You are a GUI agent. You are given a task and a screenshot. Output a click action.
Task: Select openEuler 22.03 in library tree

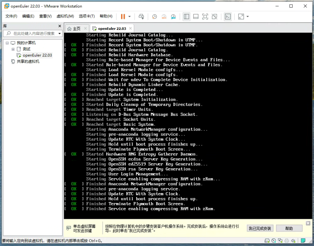tap(37, 55)
